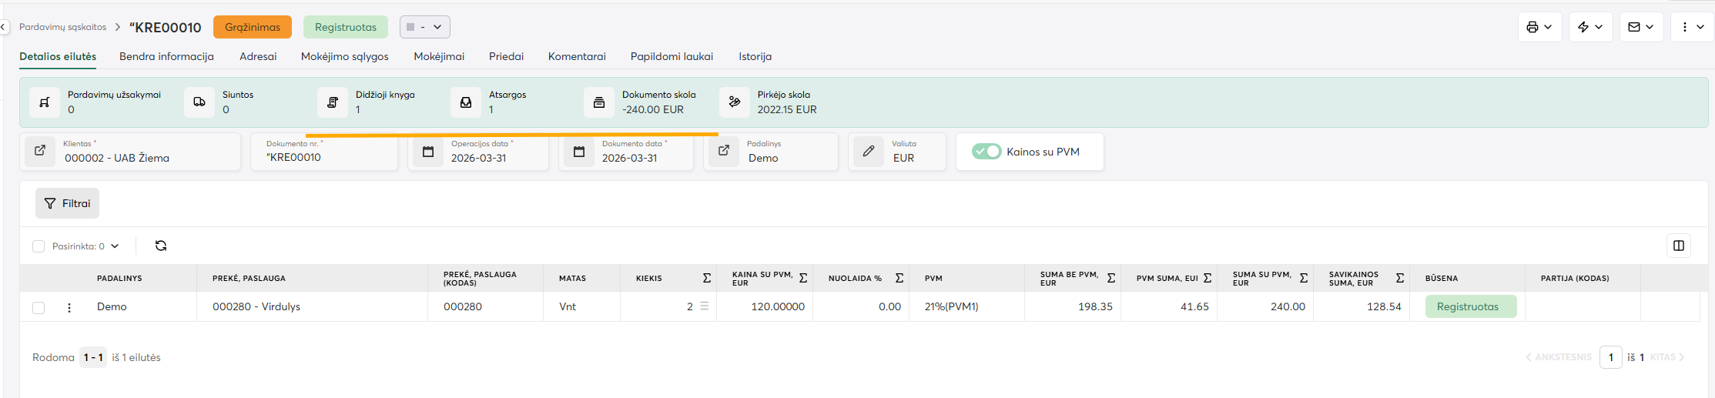This screenshot has width=1715, height=398.
Task: Click the Valiuta pencil edit icon
Action: [x=869, y=151]
